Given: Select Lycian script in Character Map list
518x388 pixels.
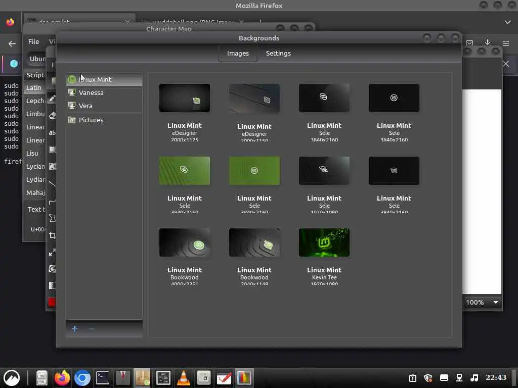Looking at the screenshot, I should click(x=35, y=167).
